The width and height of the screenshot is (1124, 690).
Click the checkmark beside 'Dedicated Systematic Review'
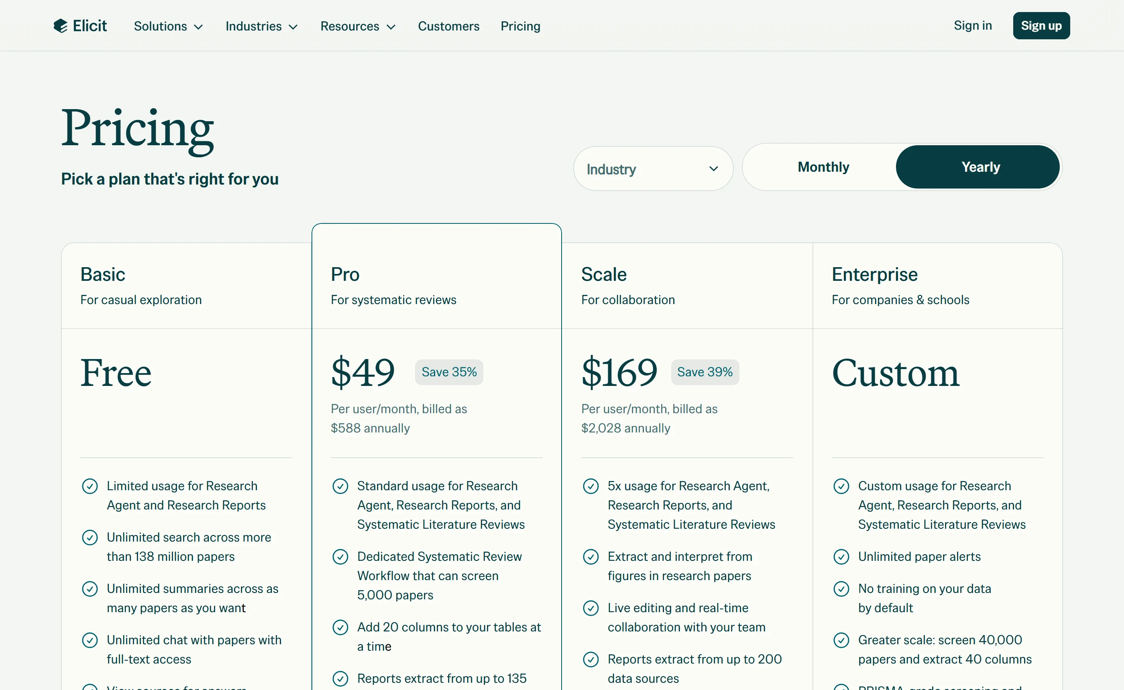[340, 556]
